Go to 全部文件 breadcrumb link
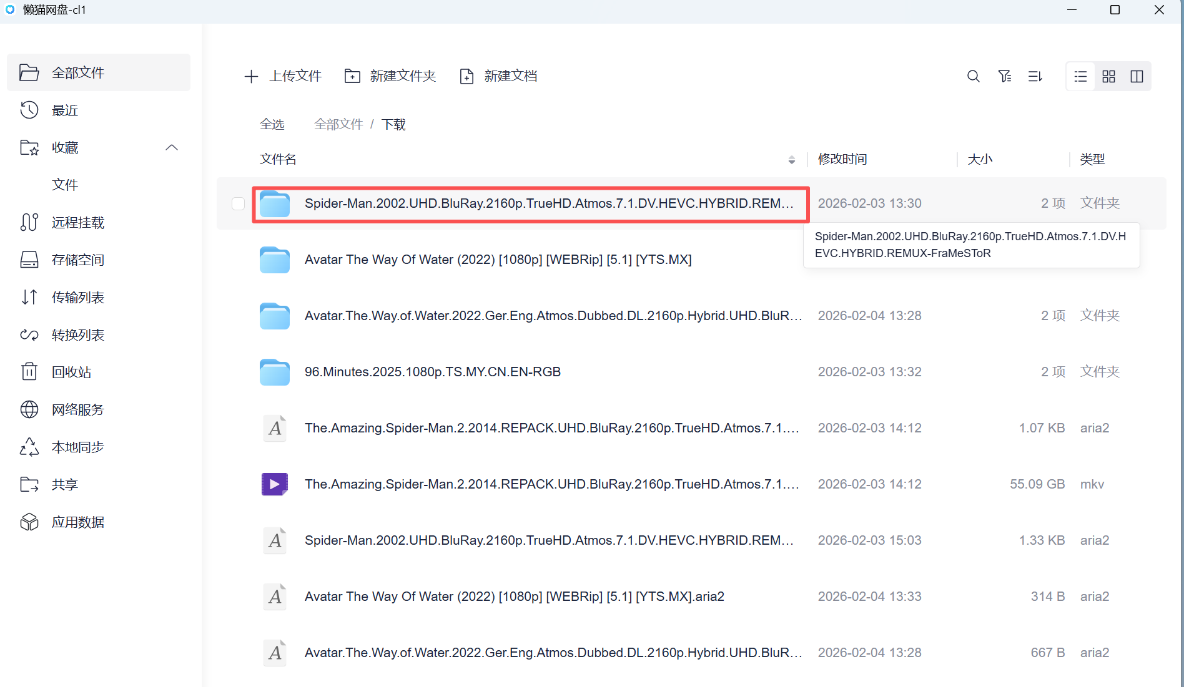The height and width of the screenshot is (687, 1184). 338,124
